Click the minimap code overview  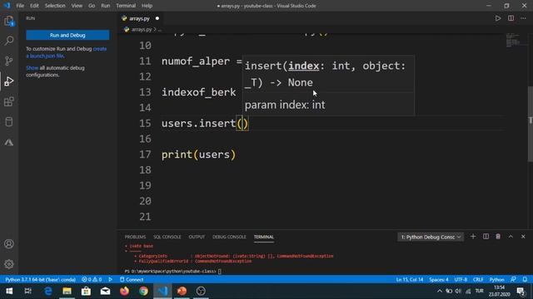click(513, 40)
